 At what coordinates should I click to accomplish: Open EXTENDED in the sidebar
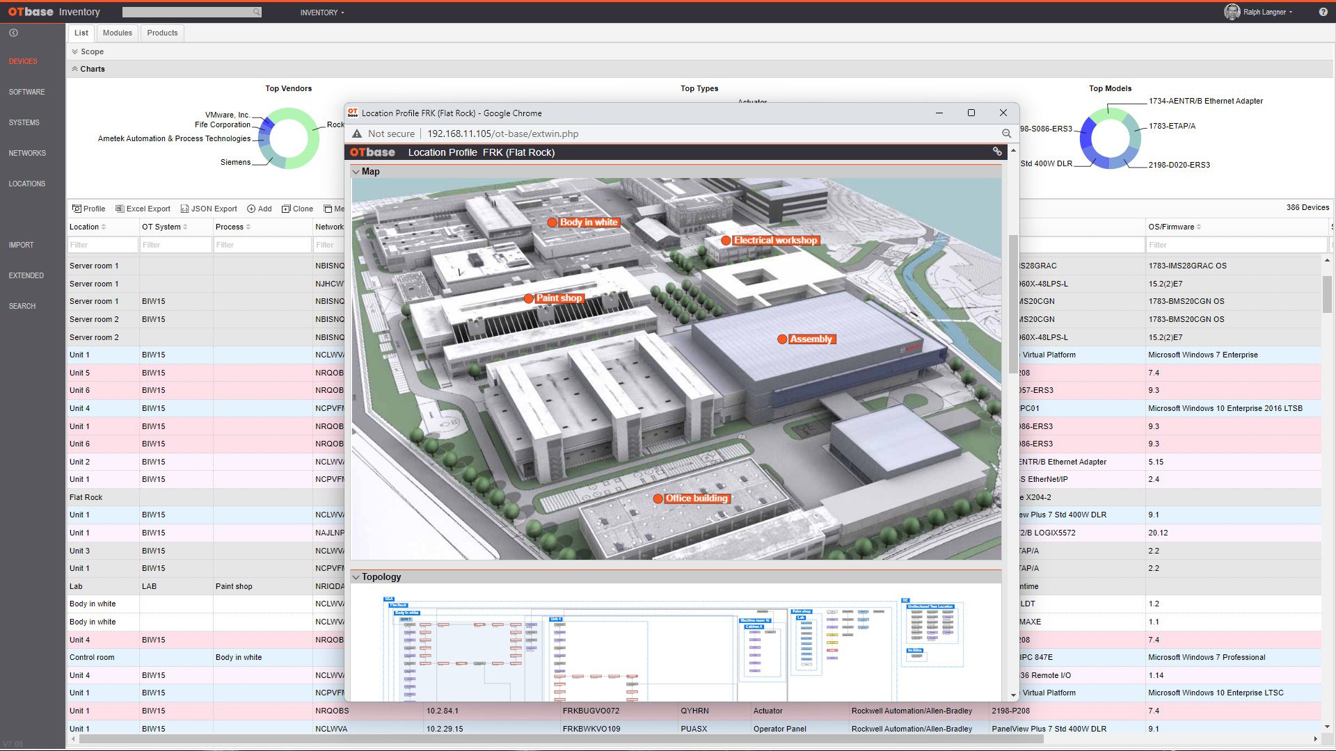pos(26,275)
